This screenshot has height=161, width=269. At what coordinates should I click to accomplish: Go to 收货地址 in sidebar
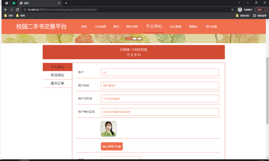(57, 75)
